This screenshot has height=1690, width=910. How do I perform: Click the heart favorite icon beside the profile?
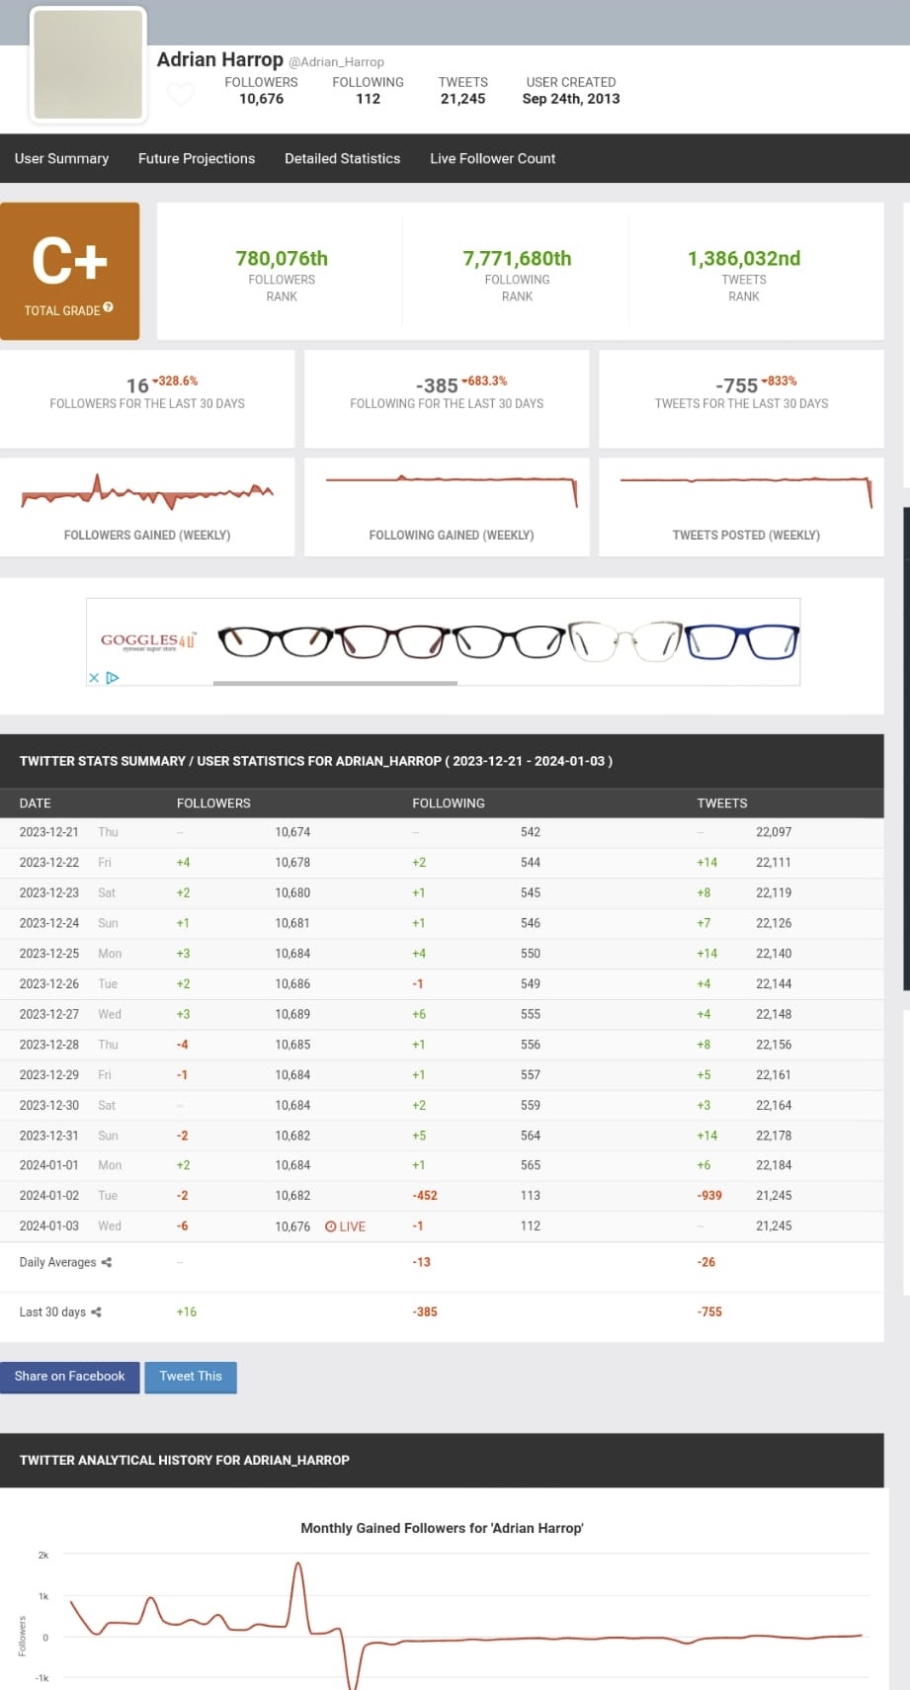[x=181, y=95]
